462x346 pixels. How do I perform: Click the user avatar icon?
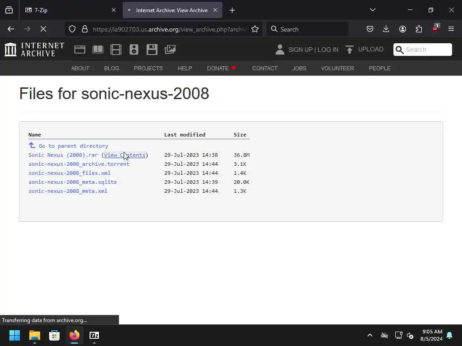coord(280,50)
